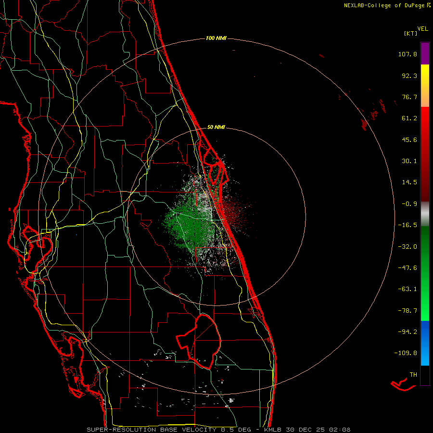The height and width of the screenshot is (433, 433).
Task: Select the -63.1 velocity legend value
Action: point(408,289)
